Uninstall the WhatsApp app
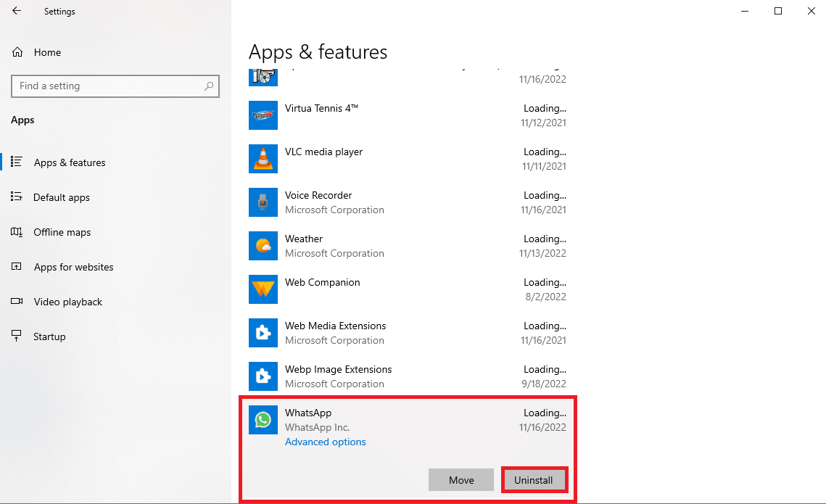Screen dimensions: 826x504 tap(533, 480)
